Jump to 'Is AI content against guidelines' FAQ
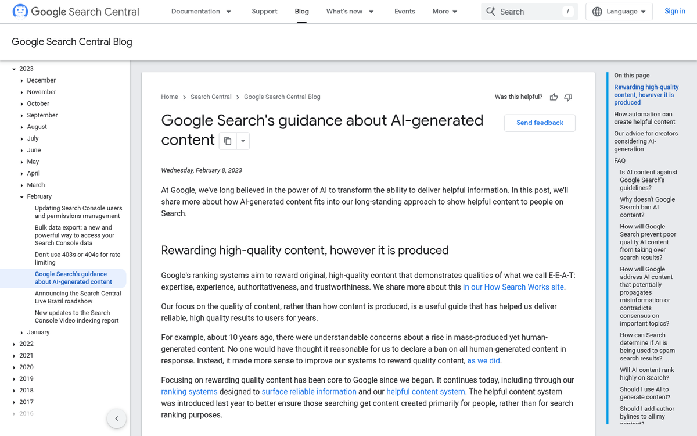Viewport: 697px width, 436px height. pyautogui.click(x=649, y=180)
